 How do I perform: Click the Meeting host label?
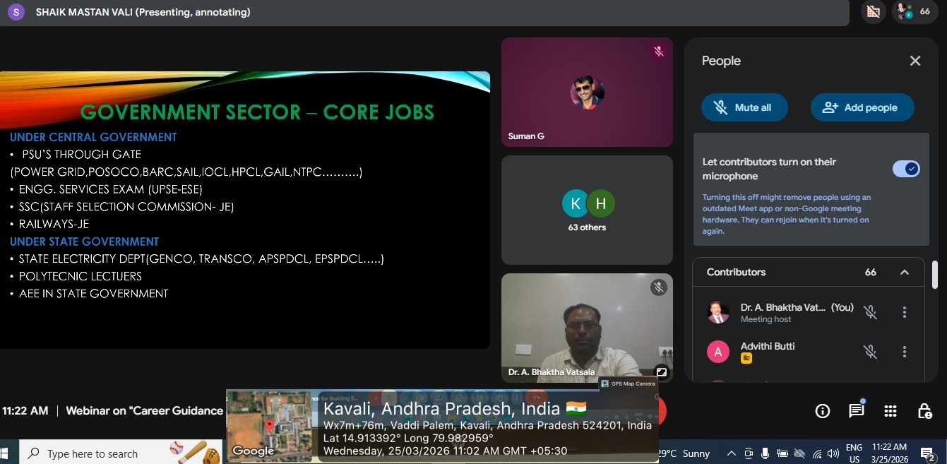tap(766, 319)
